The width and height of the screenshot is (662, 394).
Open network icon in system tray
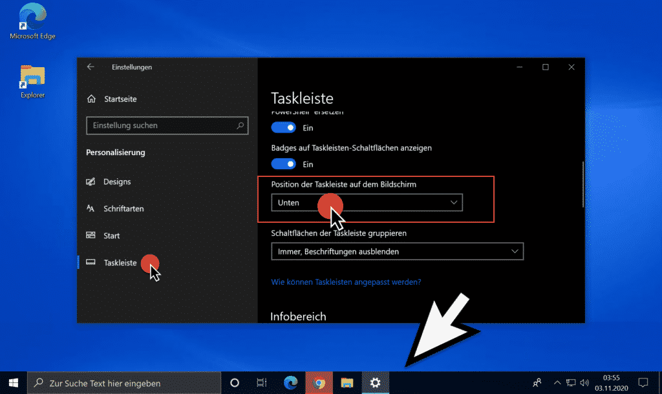(571, 383)
